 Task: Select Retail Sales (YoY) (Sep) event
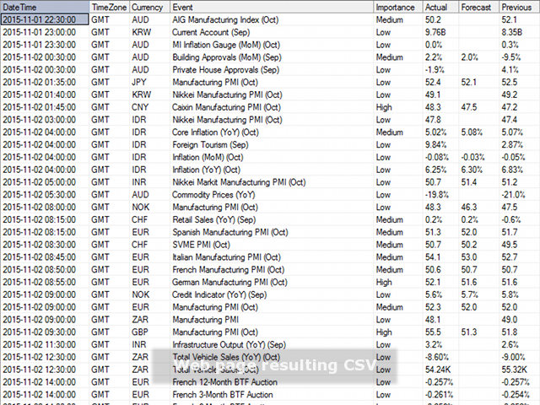213,219
